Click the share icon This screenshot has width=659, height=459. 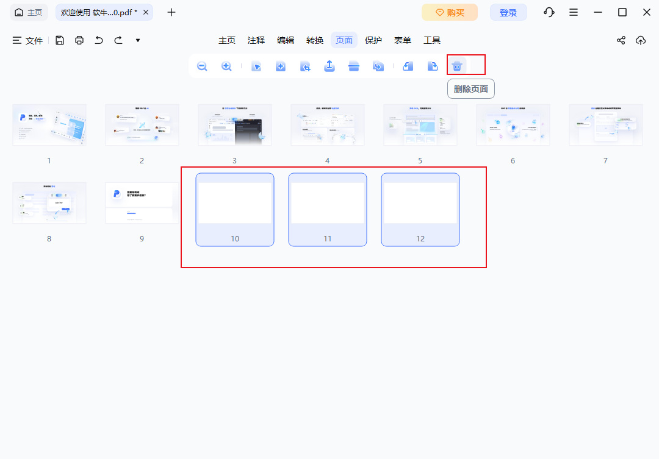pos(621,40)
